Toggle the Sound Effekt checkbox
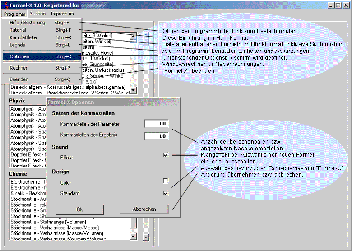Screen dimensions: 352x251 click(x=166, y=155)
